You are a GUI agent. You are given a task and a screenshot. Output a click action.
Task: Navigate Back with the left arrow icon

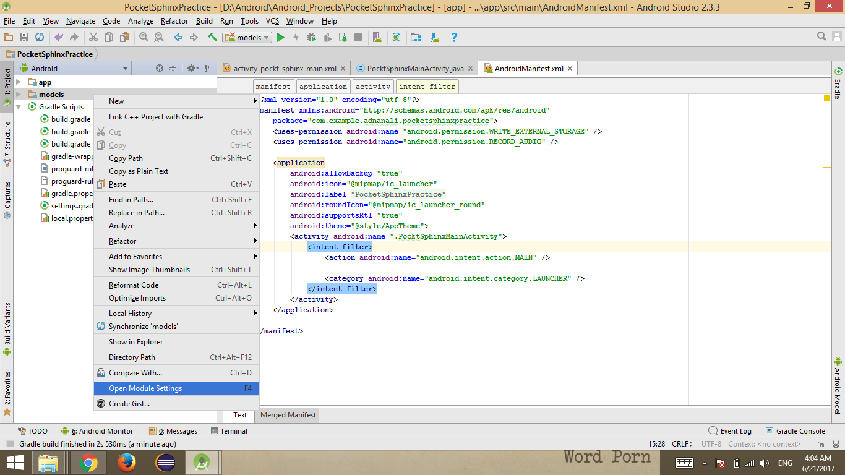pyautogui.click(x=178, y=38)
